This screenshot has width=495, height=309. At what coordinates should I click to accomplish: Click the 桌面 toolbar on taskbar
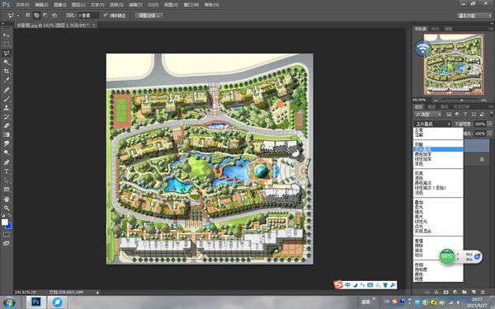[x=365, y=302]
